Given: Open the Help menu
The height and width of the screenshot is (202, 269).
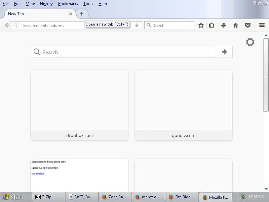Looking at the screenshot, I should [x=103, y=4].
